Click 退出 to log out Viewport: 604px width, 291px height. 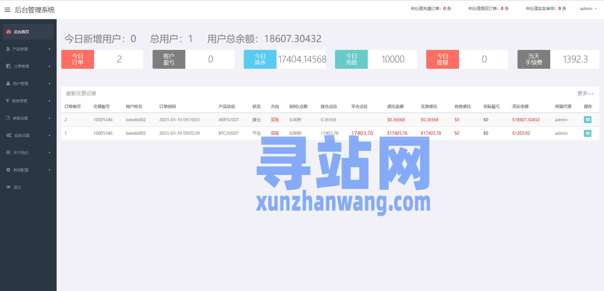[28, 187]
